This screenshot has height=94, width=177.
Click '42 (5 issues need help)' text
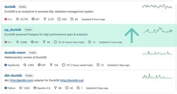pyautogui.click(x=71, y=42)
